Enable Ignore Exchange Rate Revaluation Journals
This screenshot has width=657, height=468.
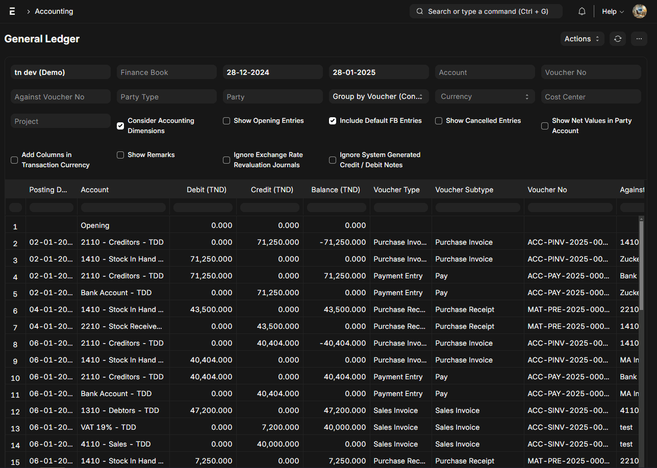[226, 160]
